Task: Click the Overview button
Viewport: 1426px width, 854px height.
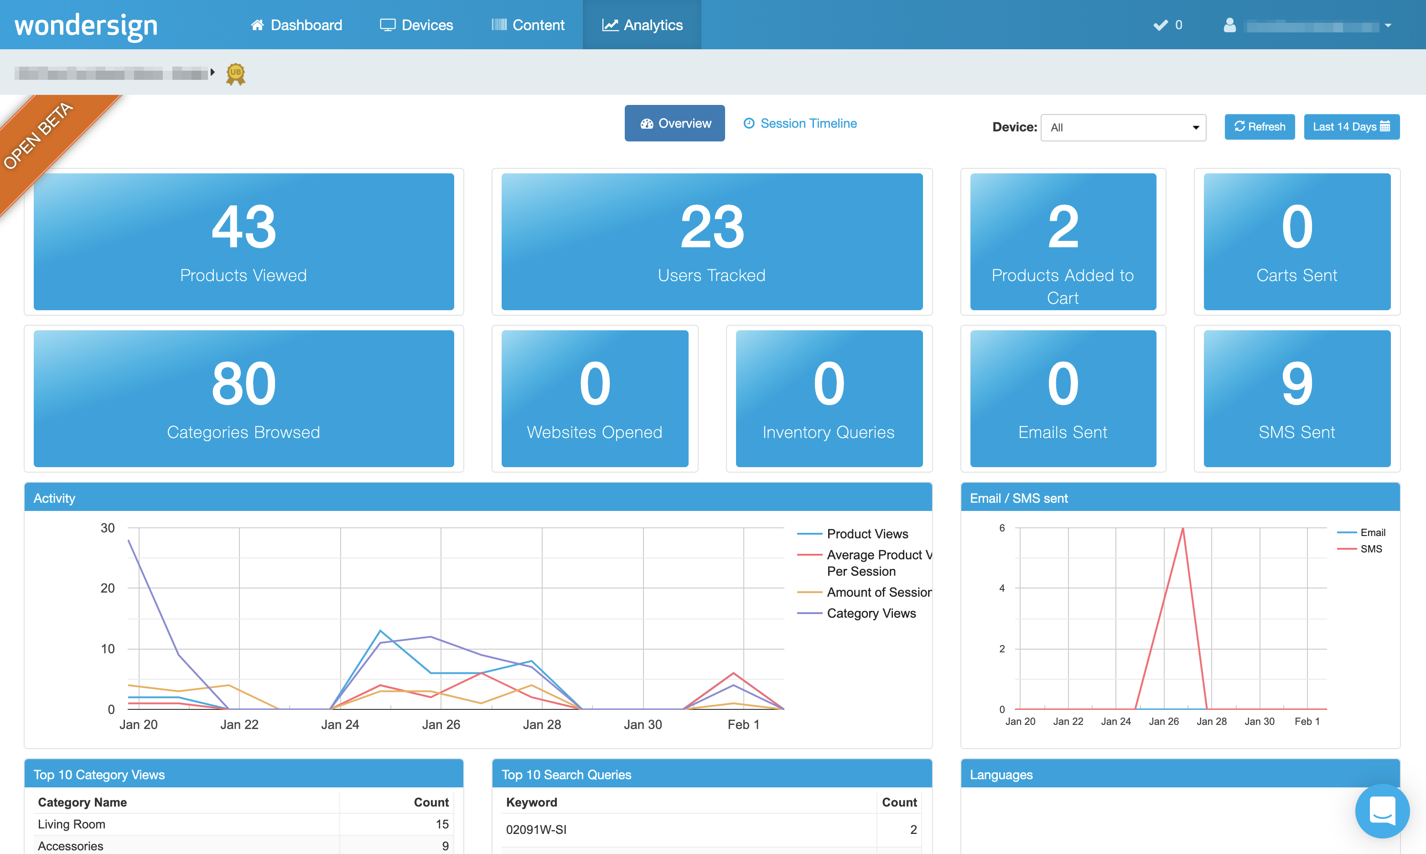Action: click(x=675, y=123)
